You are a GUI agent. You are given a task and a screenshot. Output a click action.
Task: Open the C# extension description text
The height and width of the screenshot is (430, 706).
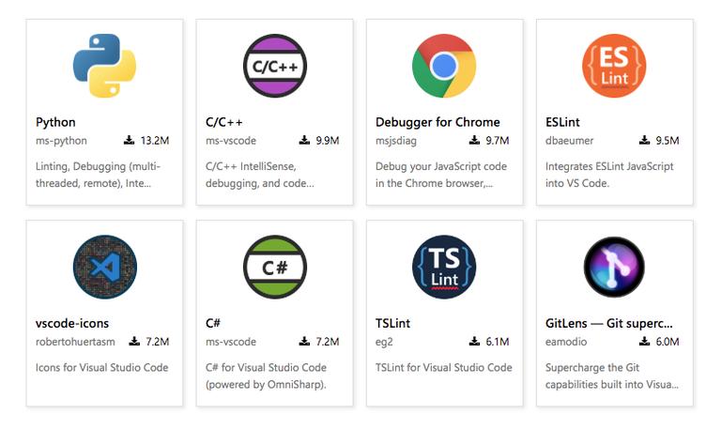[x=266, y=376]
